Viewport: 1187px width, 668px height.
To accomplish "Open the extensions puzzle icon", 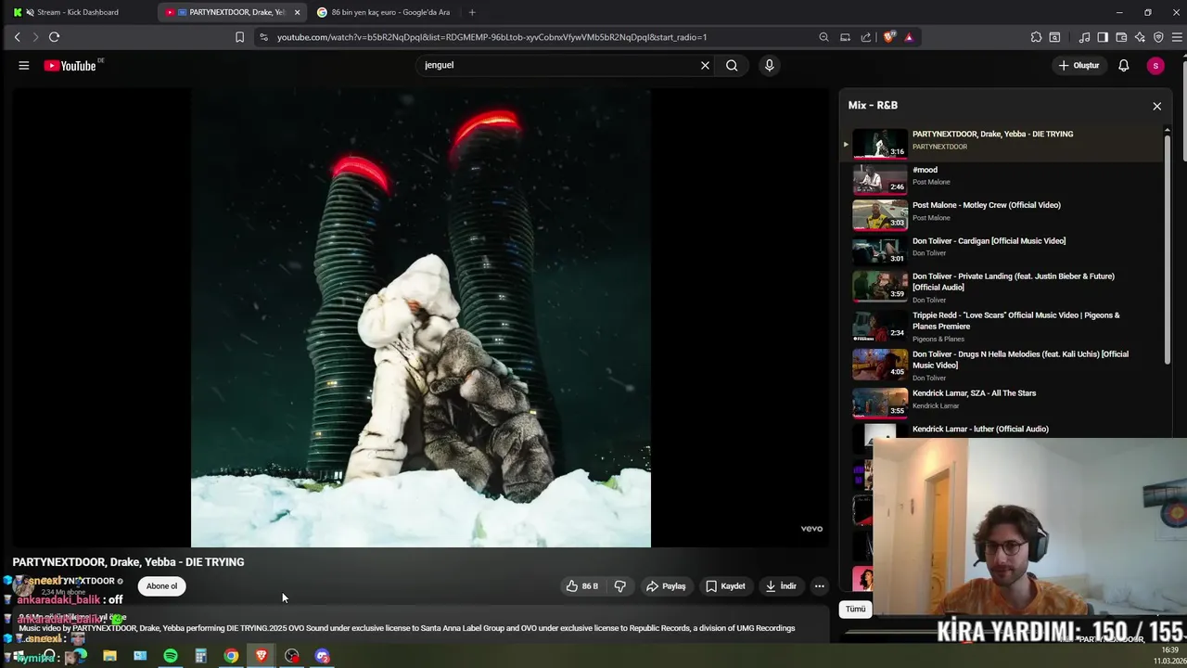I will coord(1036,37).
